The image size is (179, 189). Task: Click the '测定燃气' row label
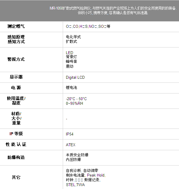point(16,26)
